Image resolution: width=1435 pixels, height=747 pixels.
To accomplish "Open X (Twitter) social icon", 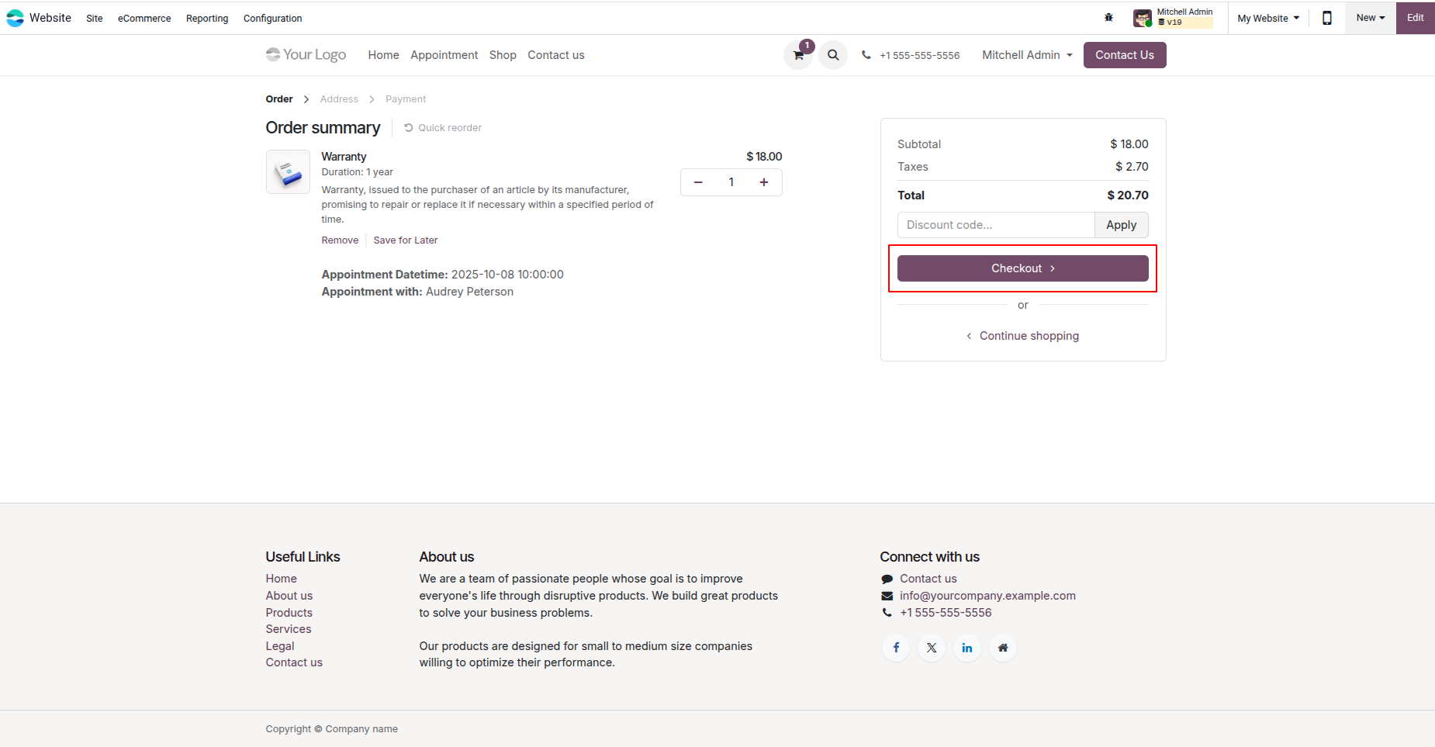I will click(x=932, y=648).
